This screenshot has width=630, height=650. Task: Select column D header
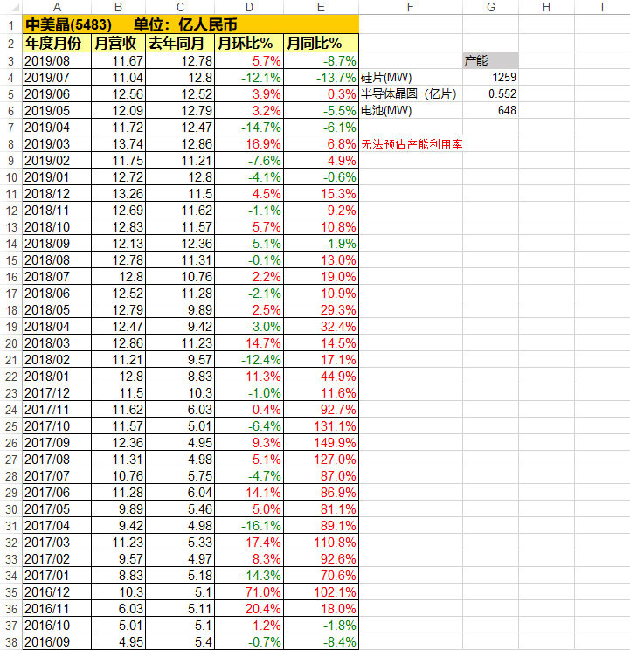[249, 7]
